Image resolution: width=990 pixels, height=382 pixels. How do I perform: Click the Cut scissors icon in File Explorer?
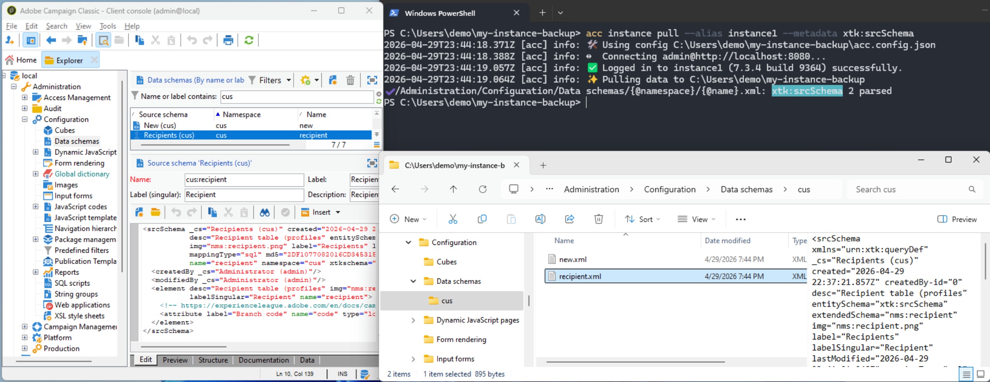[453, 219]
